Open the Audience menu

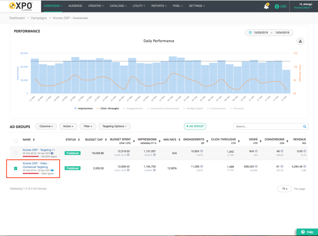[75, 6]
